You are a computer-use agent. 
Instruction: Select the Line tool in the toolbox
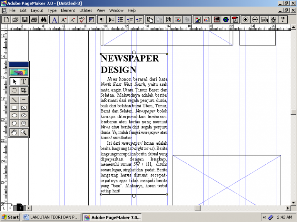14,100
